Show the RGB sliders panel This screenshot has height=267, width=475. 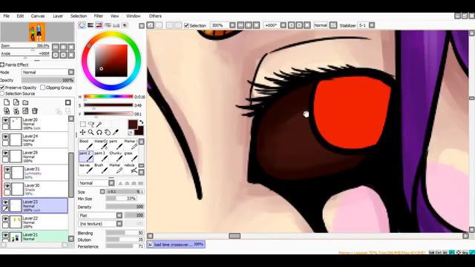point(91,25)
